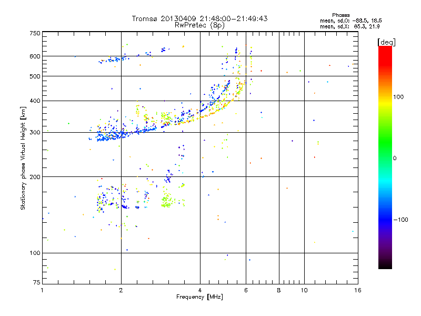
Task: Click the 'Phases' heading above the statistics
Action: (340, 15)
